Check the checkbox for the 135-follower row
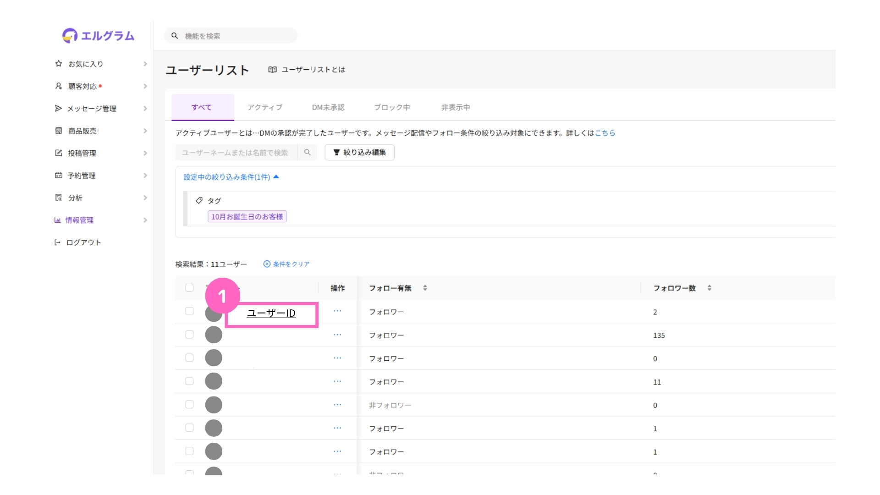 point(189,335)
